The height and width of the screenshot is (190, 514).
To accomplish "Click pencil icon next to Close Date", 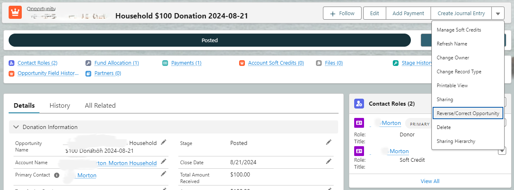I will pos(329,162).
